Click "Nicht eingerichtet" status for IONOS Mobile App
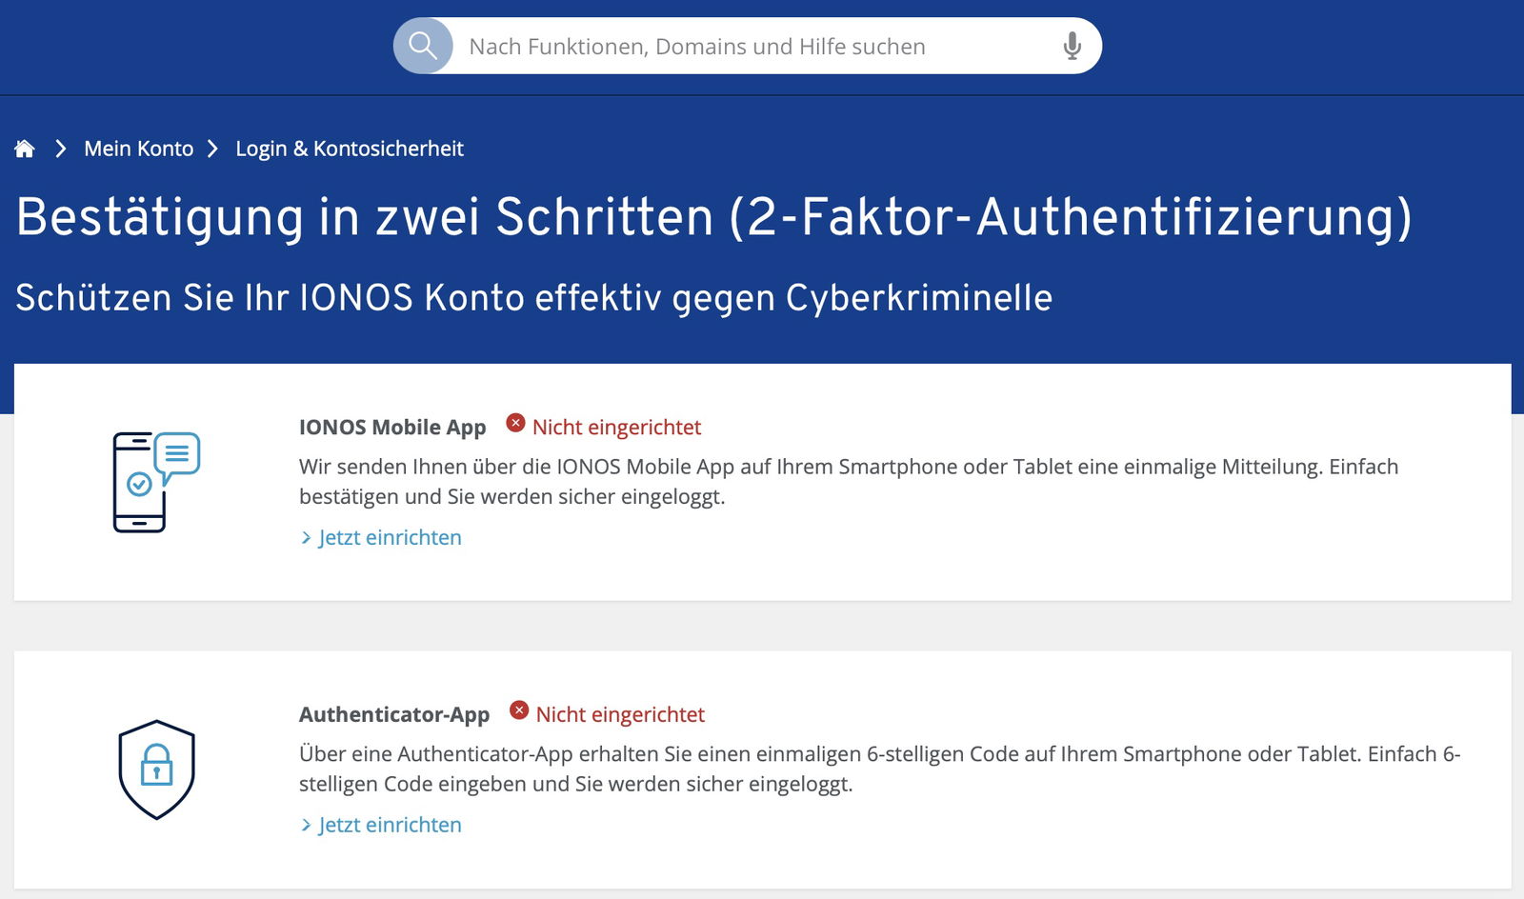Screen dimensions: 1524x899 (x=616, y=428)
